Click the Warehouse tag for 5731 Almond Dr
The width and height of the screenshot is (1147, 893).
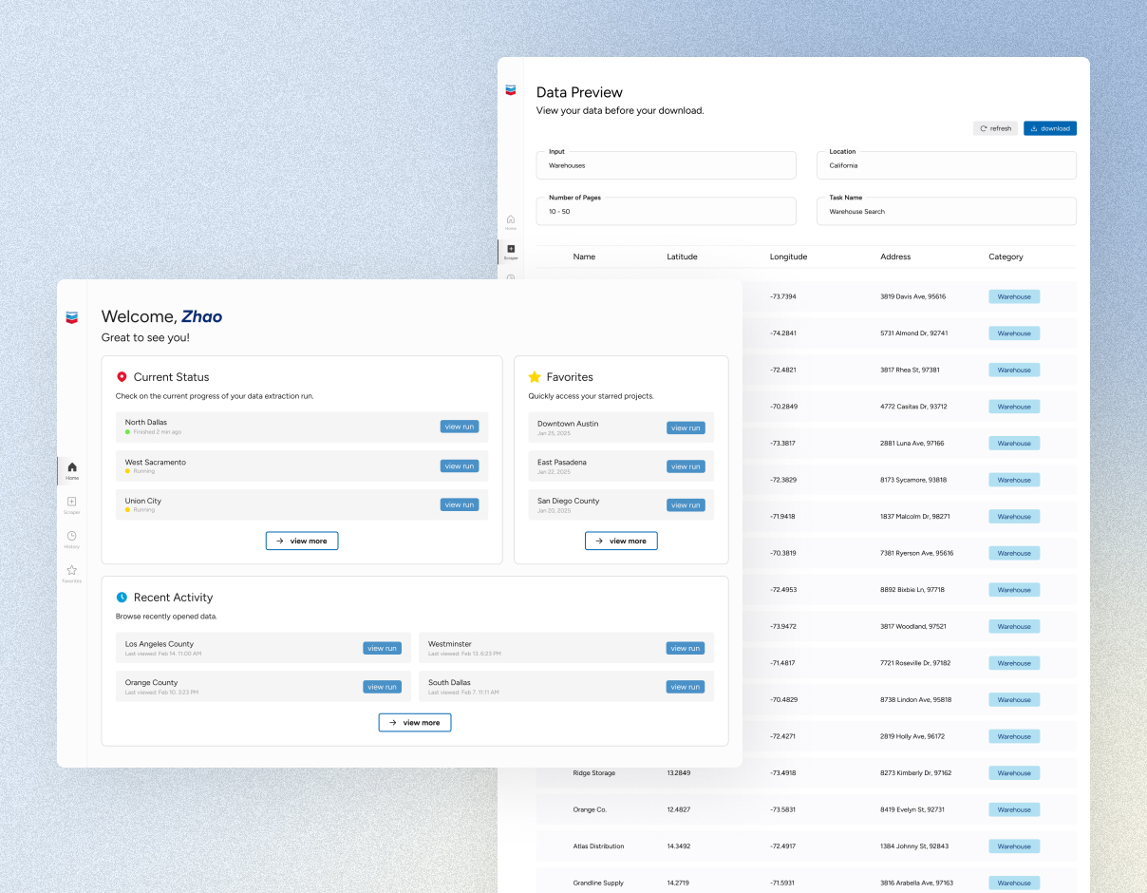tap(1014, 333)
